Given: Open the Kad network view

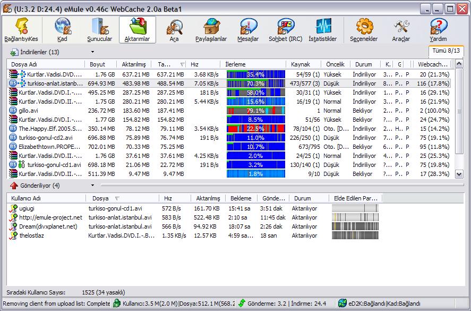Looking at the screenshot, I should click(x=63, y=30).
